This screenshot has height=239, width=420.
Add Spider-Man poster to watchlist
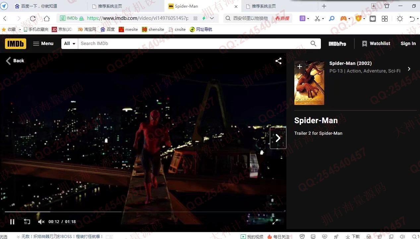(299, 67)
